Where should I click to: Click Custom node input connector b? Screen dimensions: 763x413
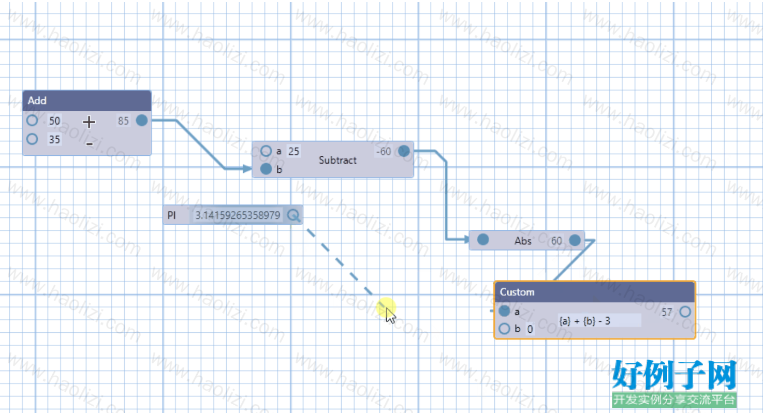[x=504, y=329]
